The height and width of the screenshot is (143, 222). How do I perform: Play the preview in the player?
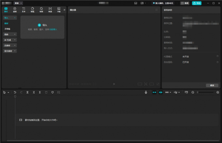114,84
